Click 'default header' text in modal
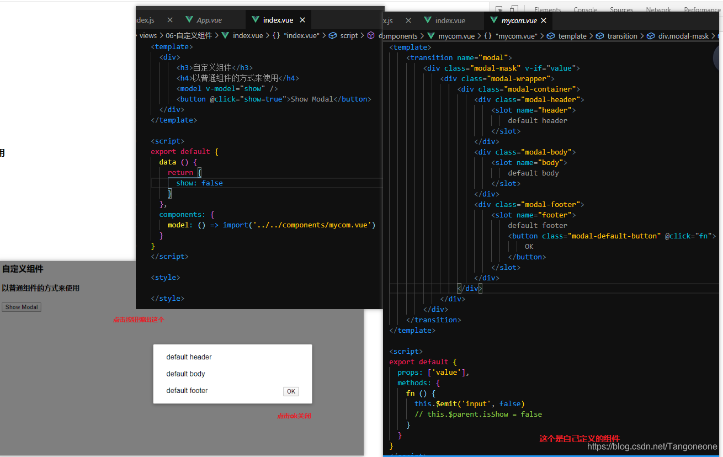The height and width of the screenshot is (457, 723). [x=189, y=357]
